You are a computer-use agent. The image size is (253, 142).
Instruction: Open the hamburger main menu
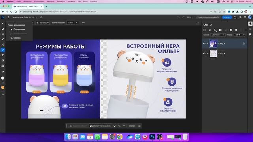9,17
